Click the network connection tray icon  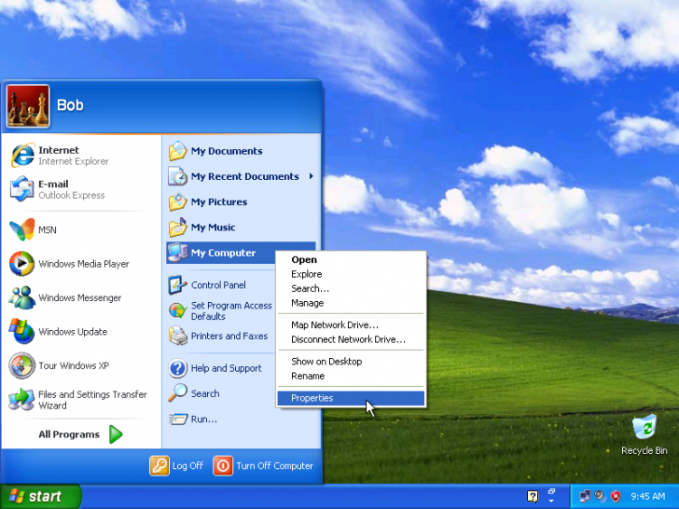tap(586, 496)
